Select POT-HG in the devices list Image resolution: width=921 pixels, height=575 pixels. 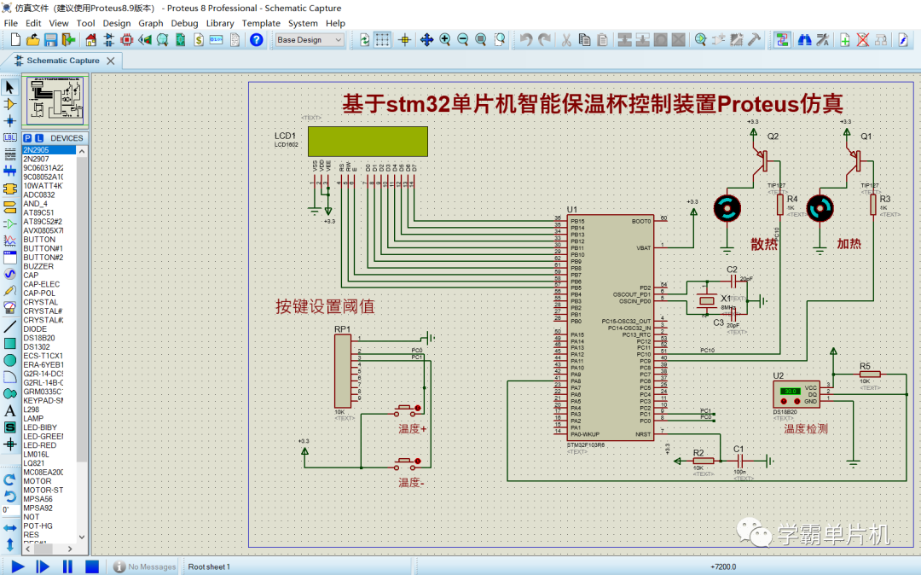click(x=49, y=526)
